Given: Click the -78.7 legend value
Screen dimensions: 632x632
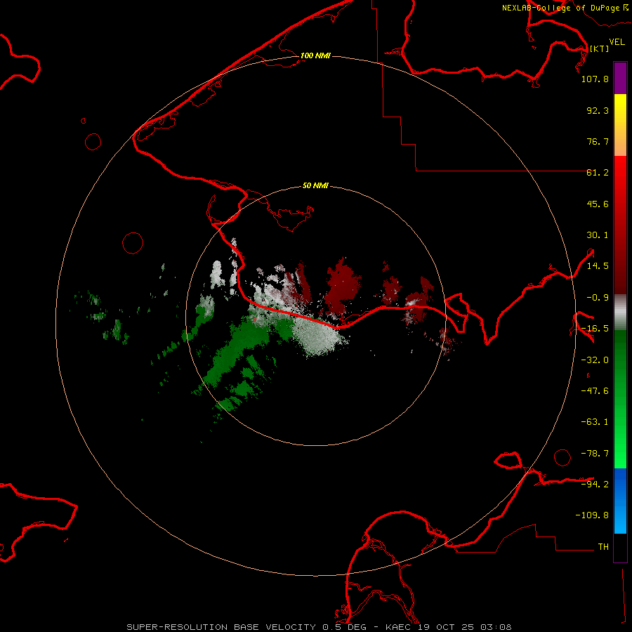Looking at the screenshot, I should (595, 454).
